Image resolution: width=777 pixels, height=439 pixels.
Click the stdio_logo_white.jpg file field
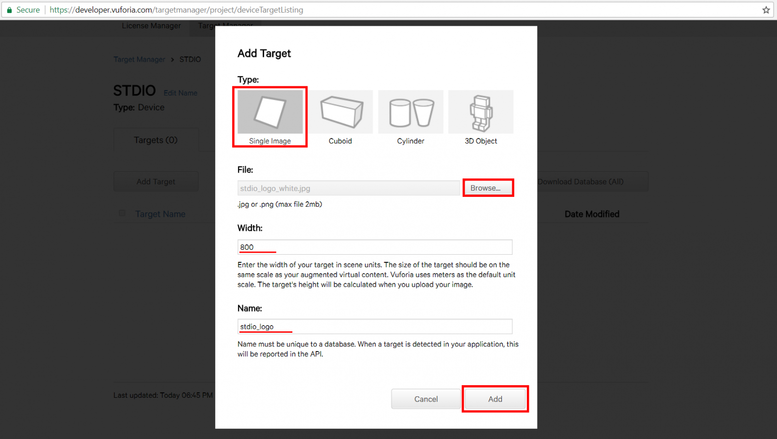(x=348, y=188)
